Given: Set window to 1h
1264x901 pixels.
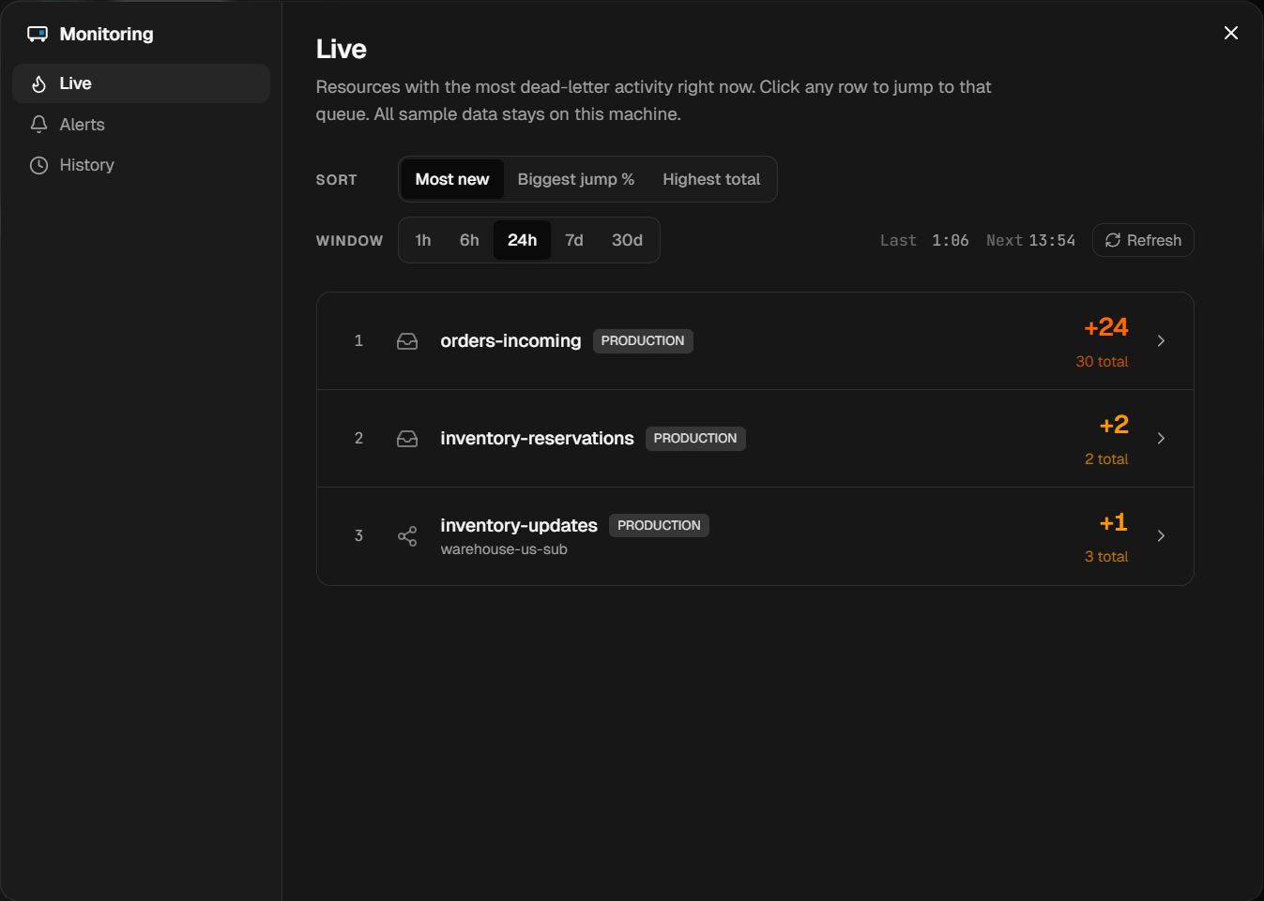Looking at the screenshot, I should [x=423, y=240].
